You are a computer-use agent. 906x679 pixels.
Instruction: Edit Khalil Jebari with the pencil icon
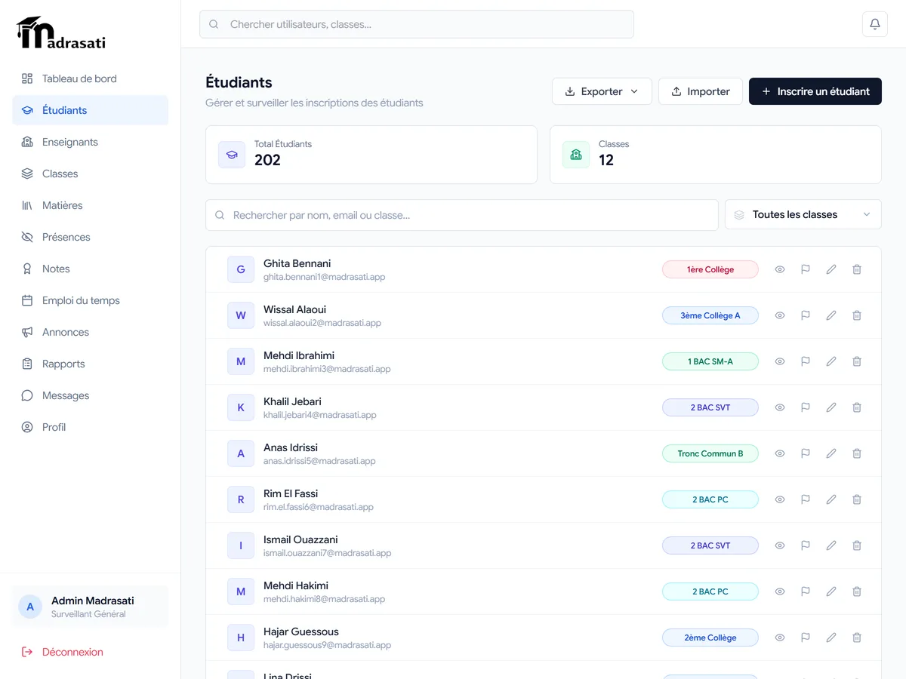[831, 407]
